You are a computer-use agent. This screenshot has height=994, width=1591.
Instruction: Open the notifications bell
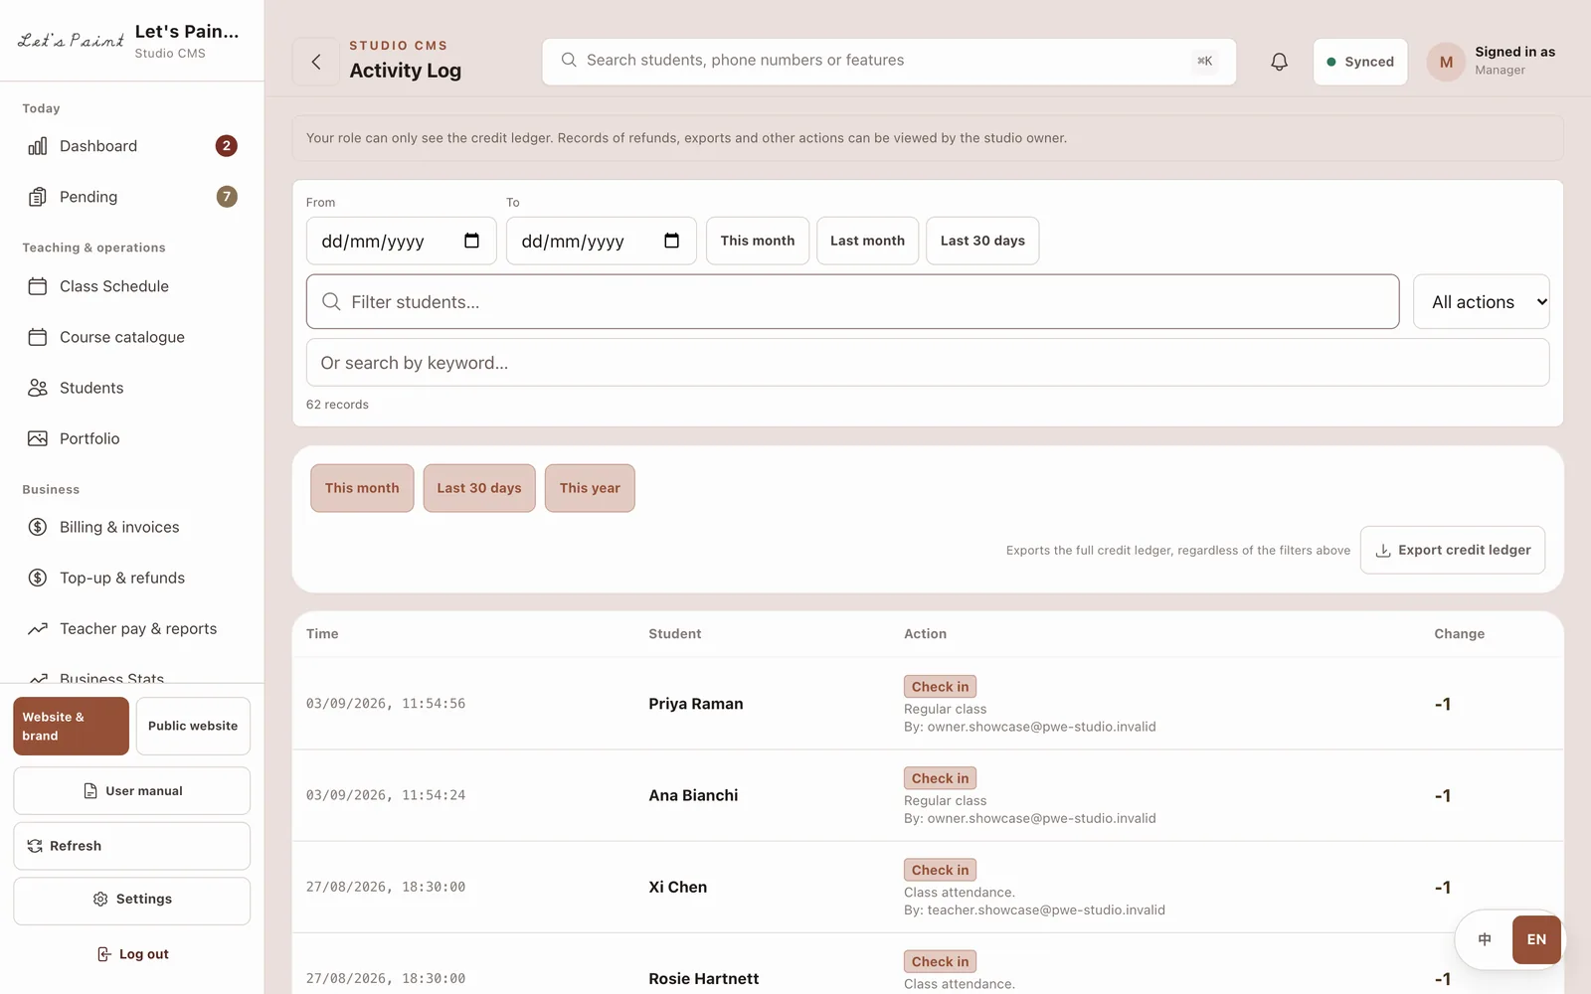pyautogui.click(x=1279, y=62)
